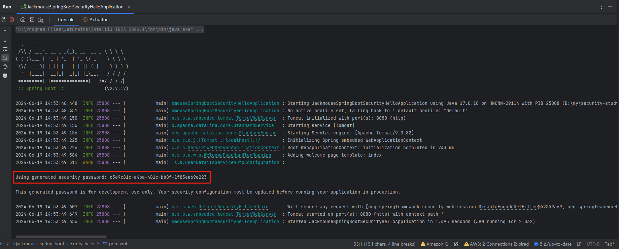
Task: Click the 'Started JackmouseSpringBootSecurityHelloApplication in 1.495 seconds' message
Action: 411,222
